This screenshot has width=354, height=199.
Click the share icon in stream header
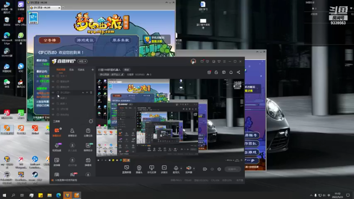coord(239,72)
